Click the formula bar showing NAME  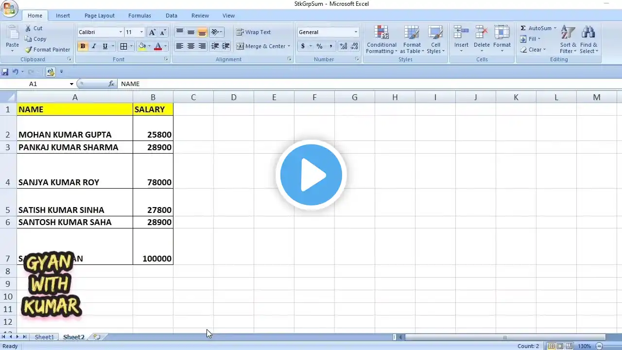pos(369,84)
